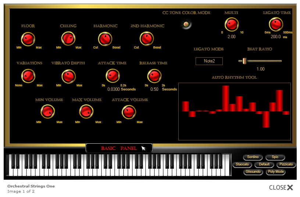Click the Variations knob
The width and height of the screenshot is (300, 197).
(x=28, y=76)
